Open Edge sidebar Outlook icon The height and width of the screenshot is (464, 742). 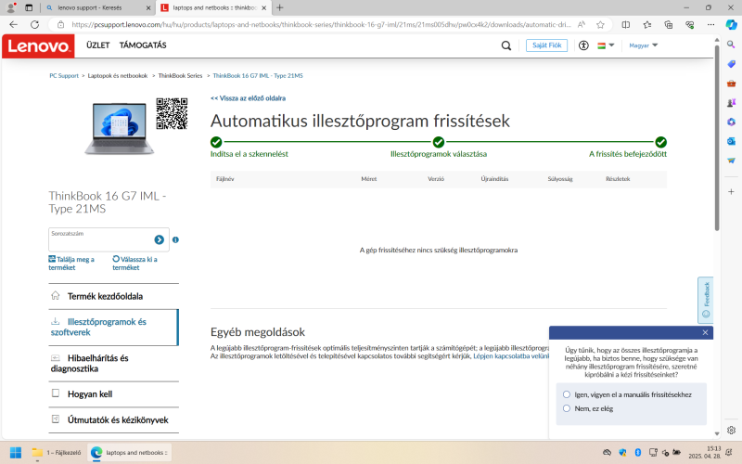[731, 141]
